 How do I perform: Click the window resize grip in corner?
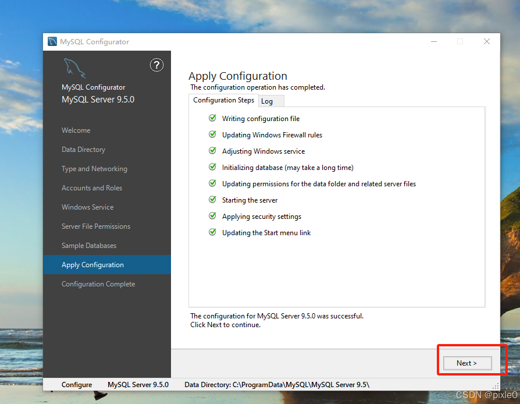pyautogui.click(x=496, y=387)
